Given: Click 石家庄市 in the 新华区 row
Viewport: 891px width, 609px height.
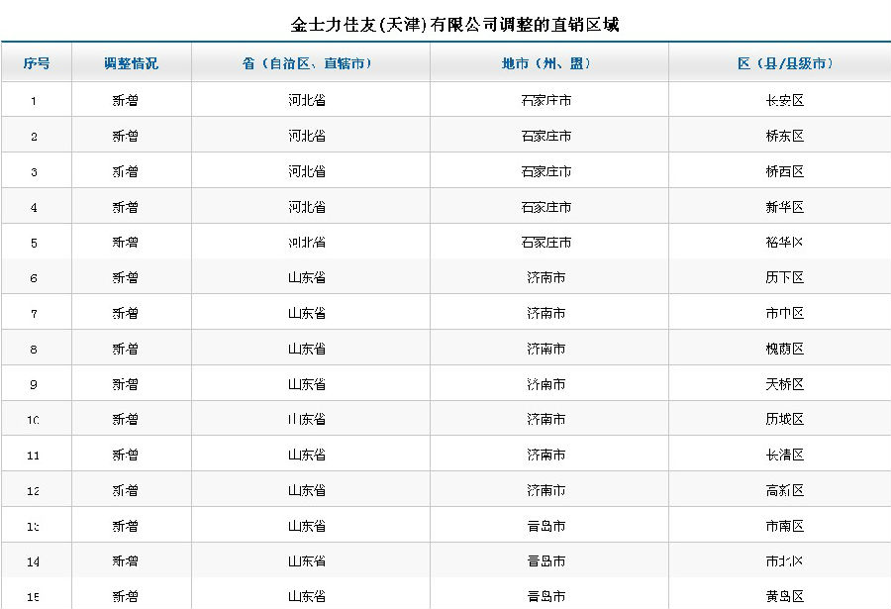Looking at the screenshot, I should 546,207.
